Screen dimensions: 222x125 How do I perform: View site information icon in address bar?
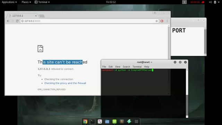pos(22,21)
